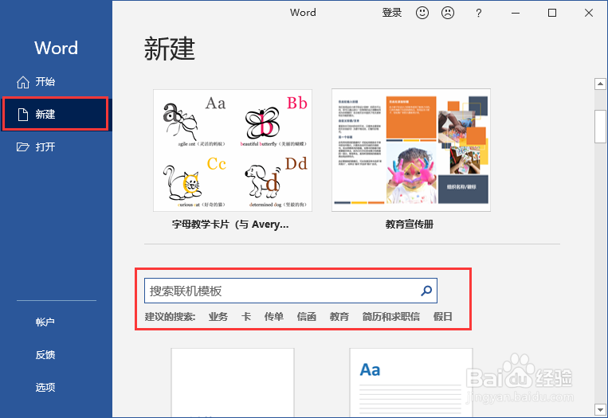Choose suggested search 教育
This screenshot has width=608, height=418.
(x=339, y=317)
